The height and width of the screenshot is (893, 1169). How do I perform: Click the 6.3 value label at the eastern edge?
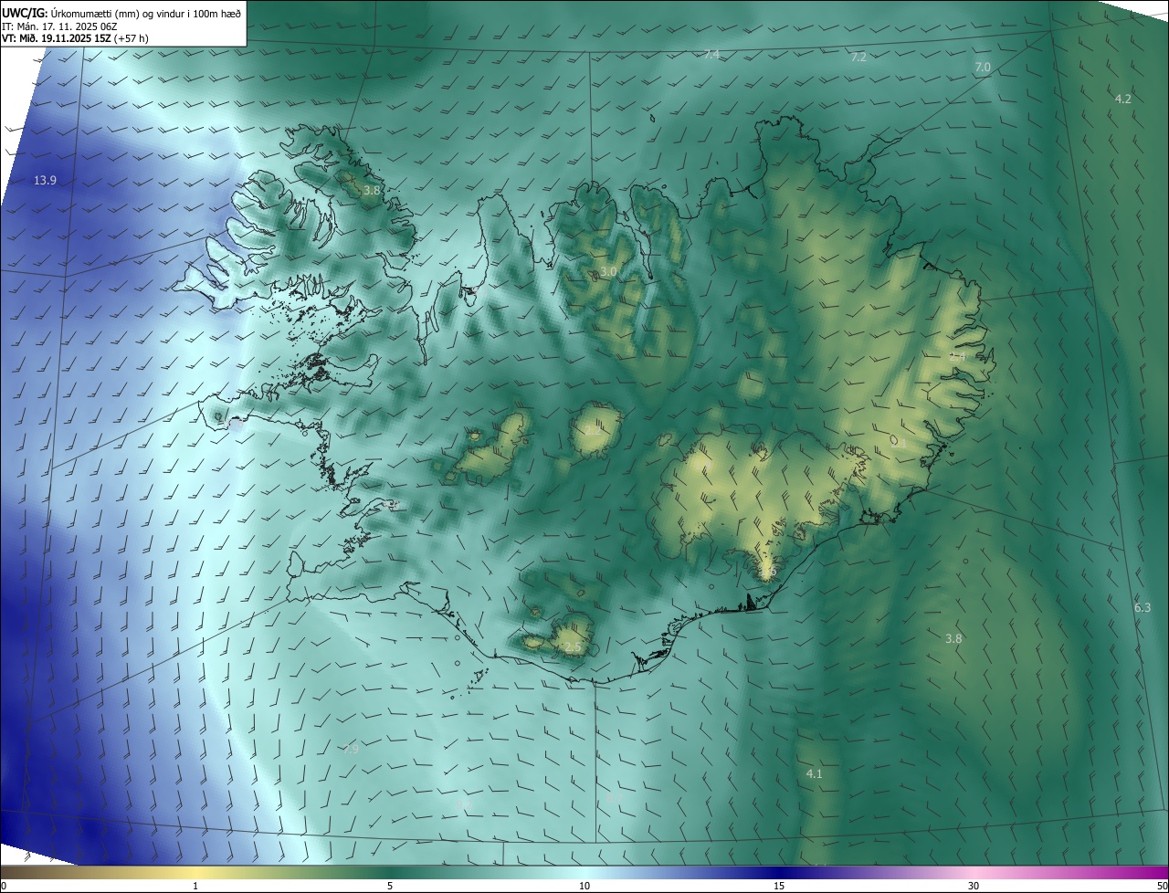point(1143,608)
